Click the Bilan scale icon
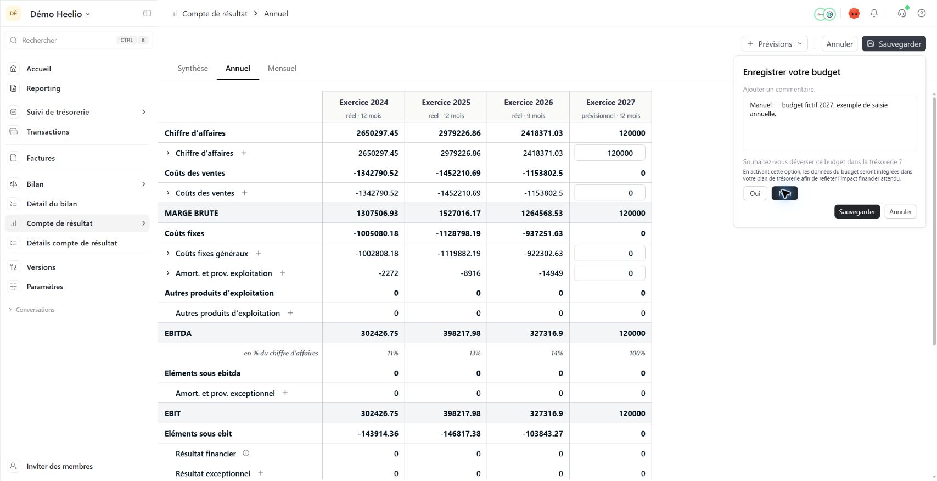 point(14,184)
